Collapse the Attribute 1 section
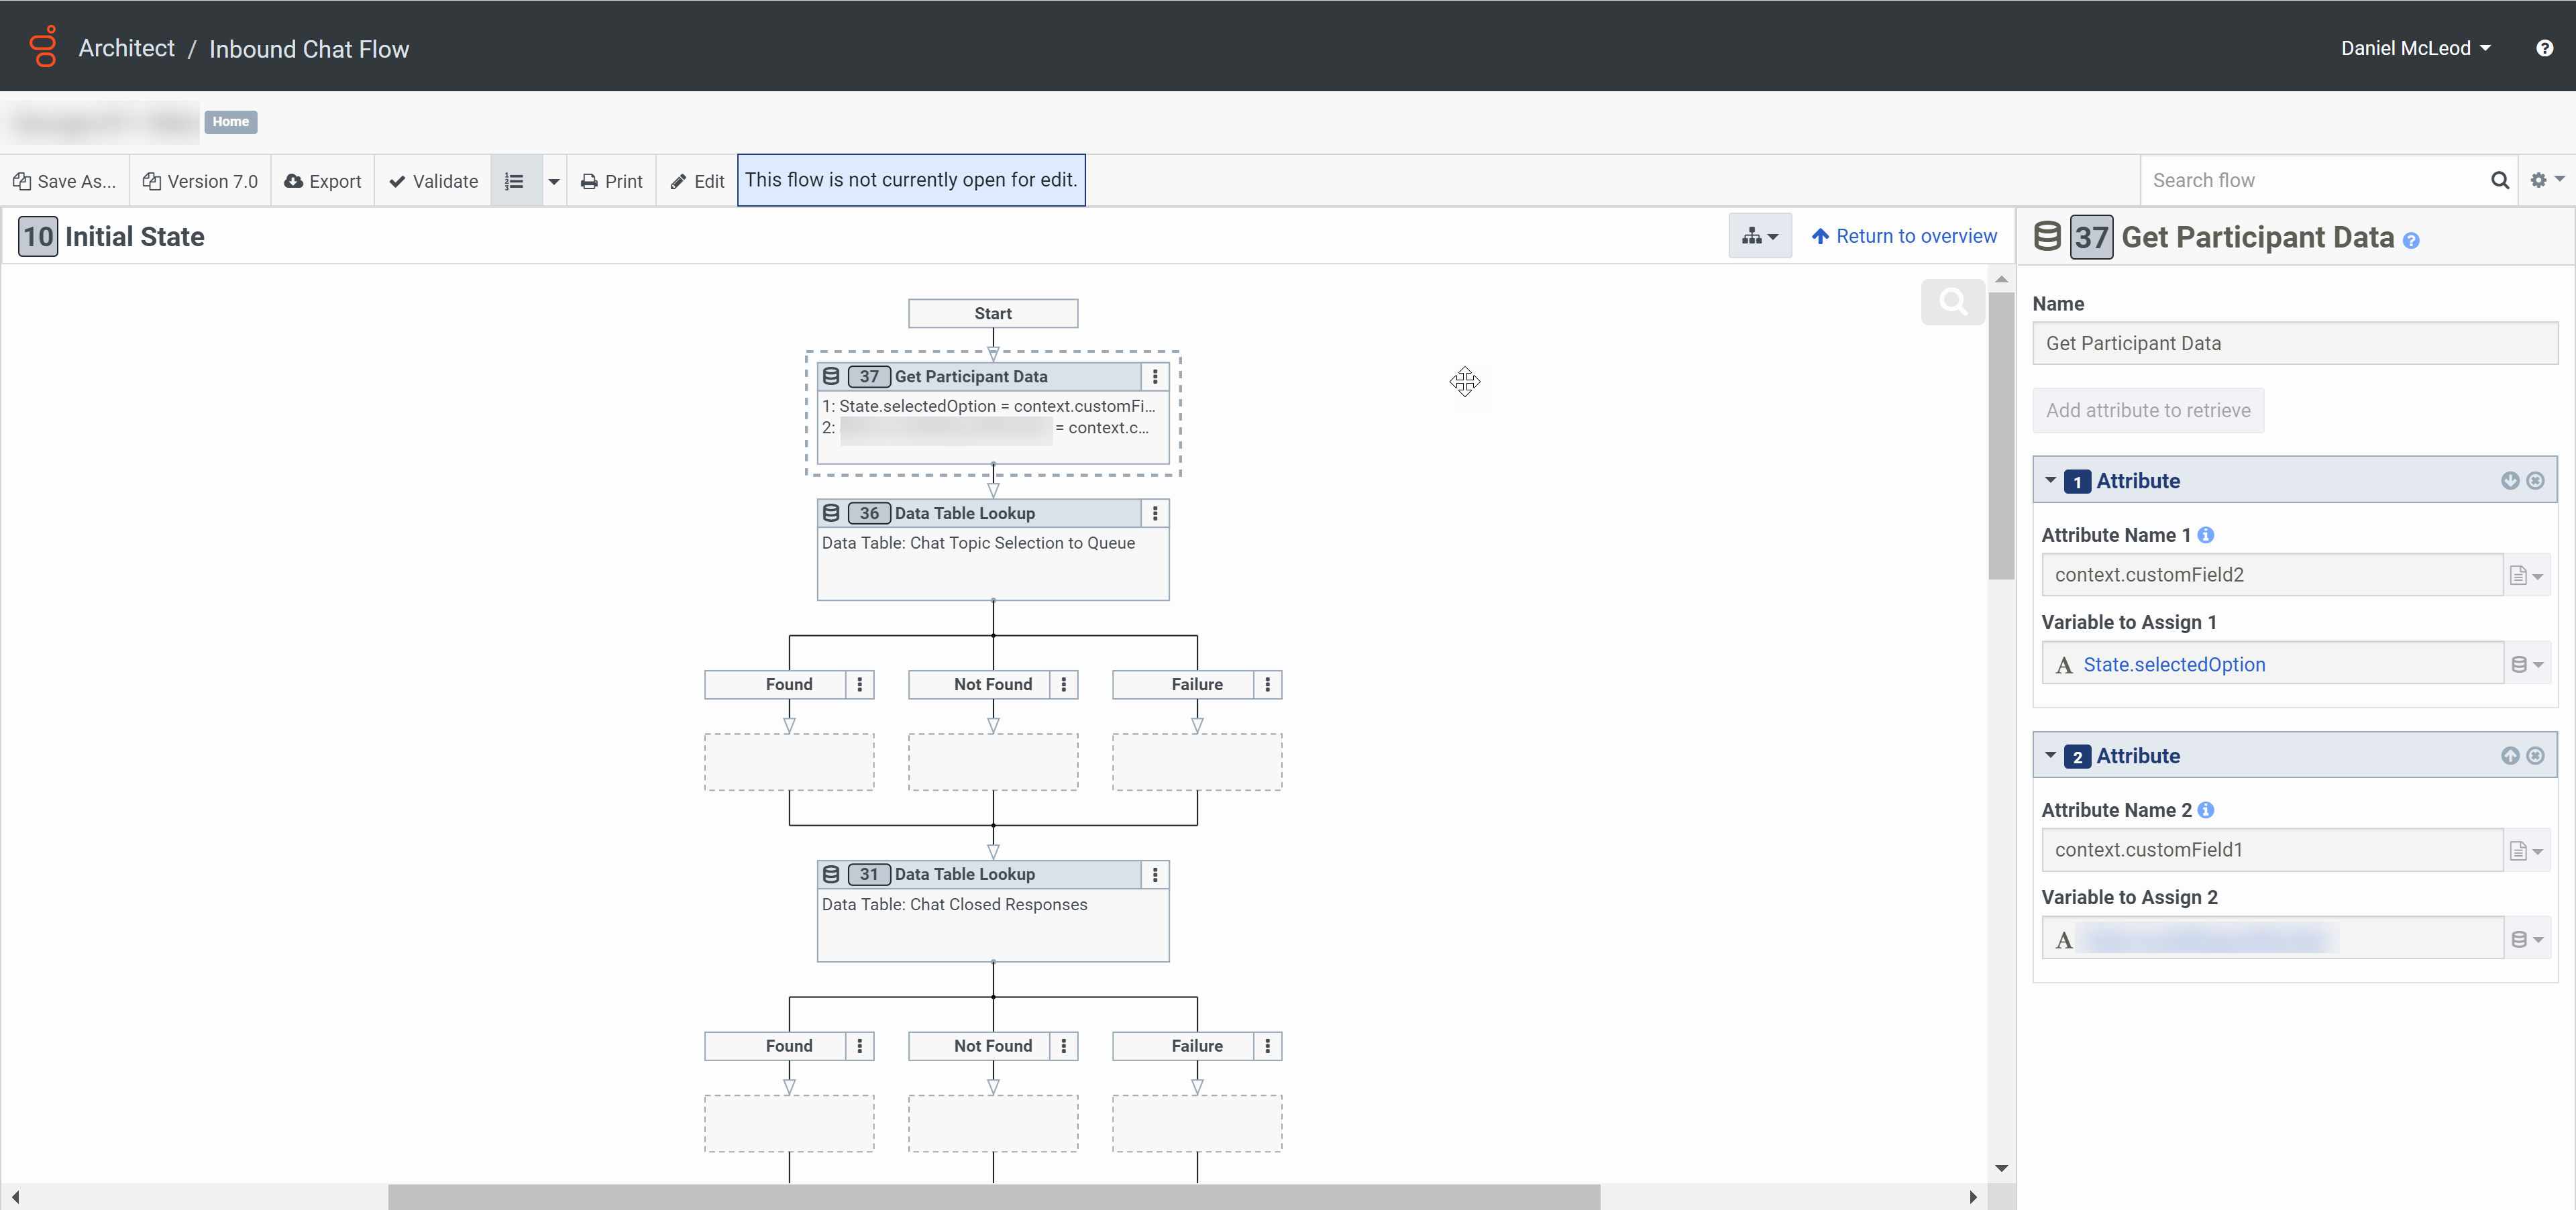The width and height of the screenshot is (2576, 1210). click(x=2050, y=481)
